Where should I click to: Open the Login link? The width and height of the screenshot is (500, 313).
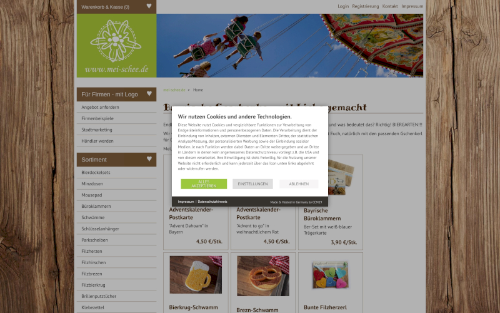click(343, 6)
